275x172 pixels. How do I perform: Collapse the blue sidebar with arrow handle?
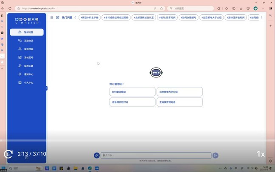[46, 88]
